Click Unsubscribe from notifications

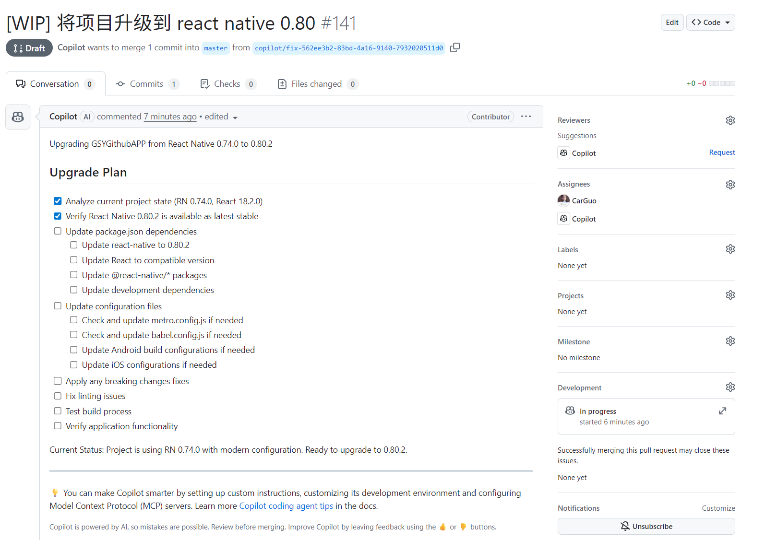pos(646,526)
